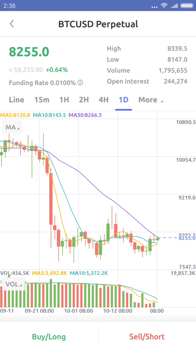The image size is (196, 350).
Task: Expand the MA indicator dropdown
Action: click(x=12, y=127)
